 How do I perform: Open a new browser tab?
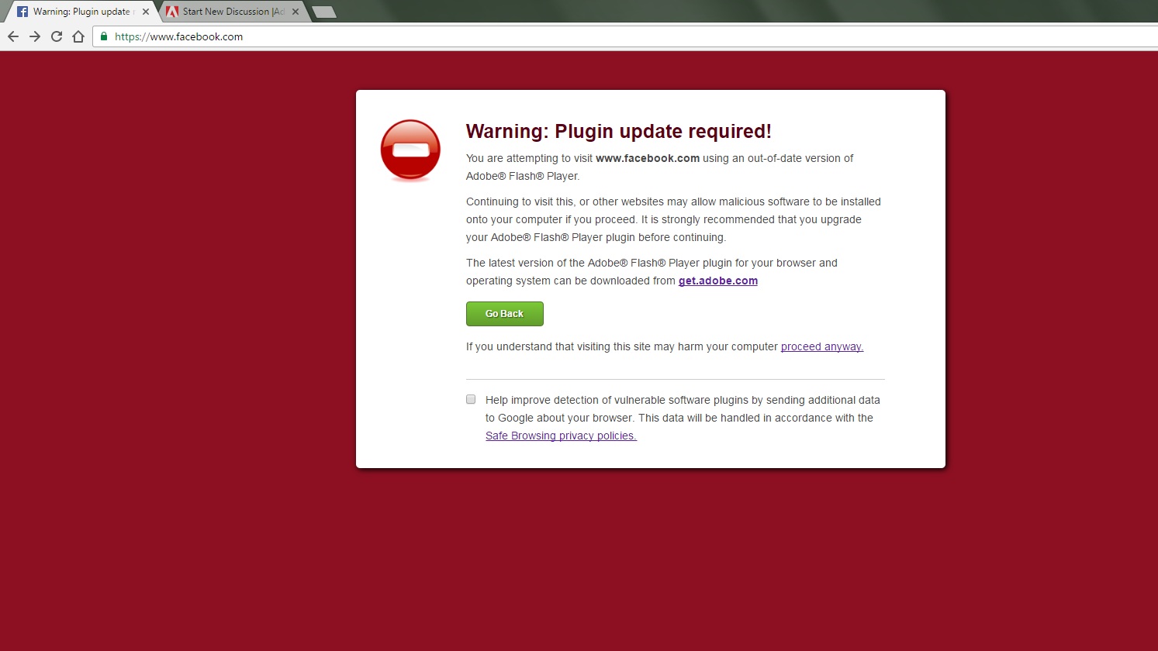(324, 12)
